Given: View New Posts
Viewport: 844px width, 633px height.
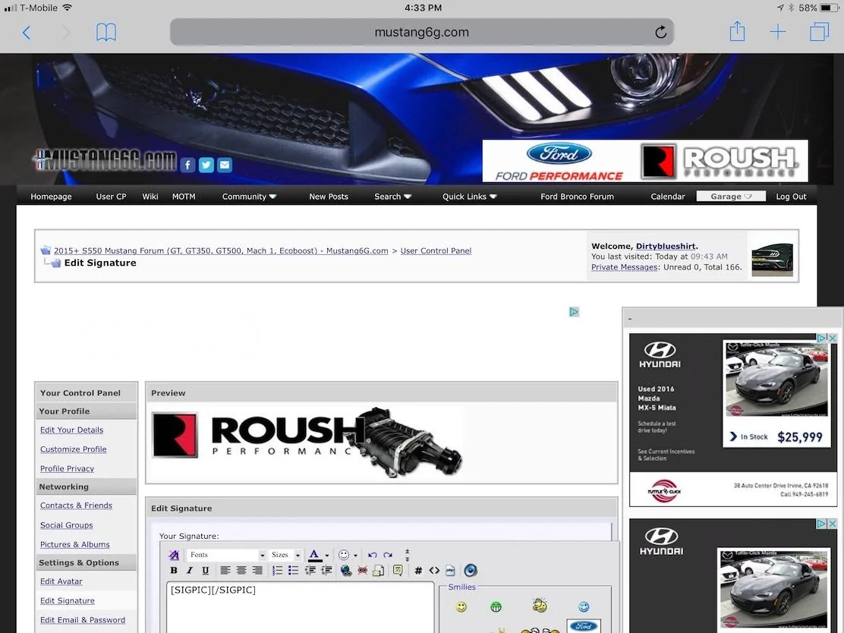Looking at the screenshot, I should point(329,197).
